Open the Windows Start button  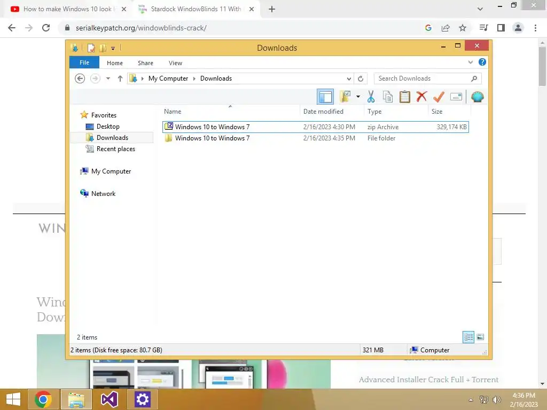tap(13, 399)
